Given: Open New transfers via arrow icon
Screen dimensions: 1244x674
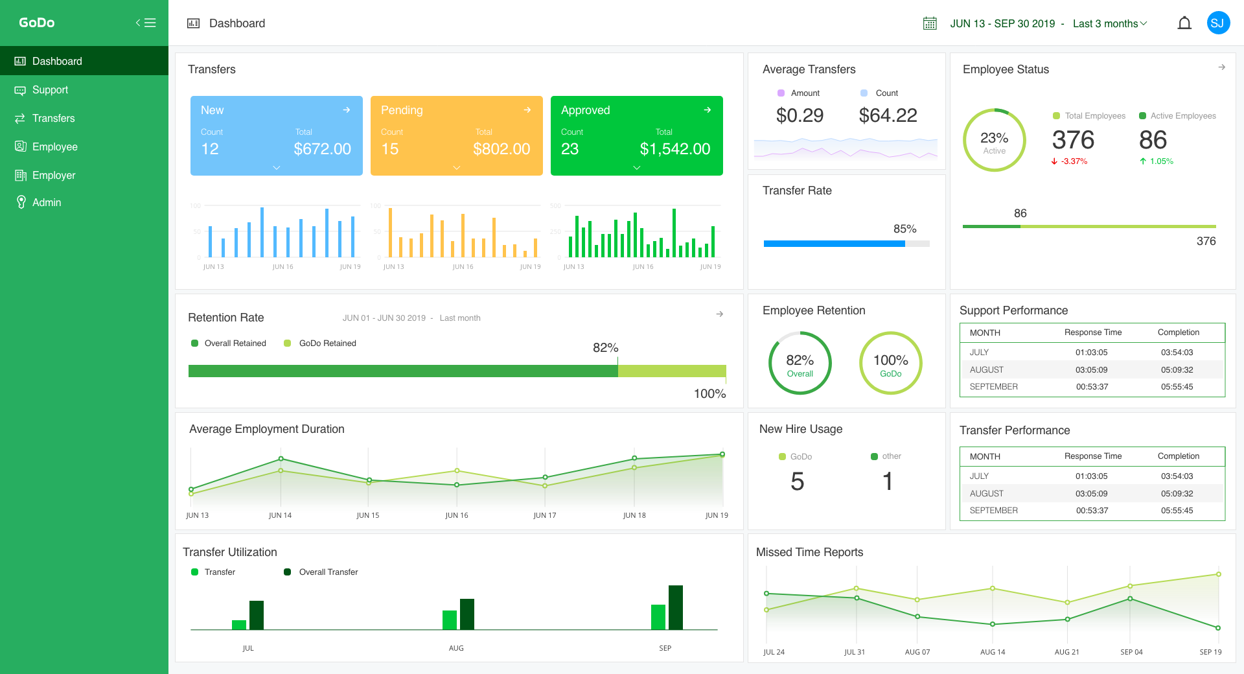Looking at the screenshot, I should [347, 110].
